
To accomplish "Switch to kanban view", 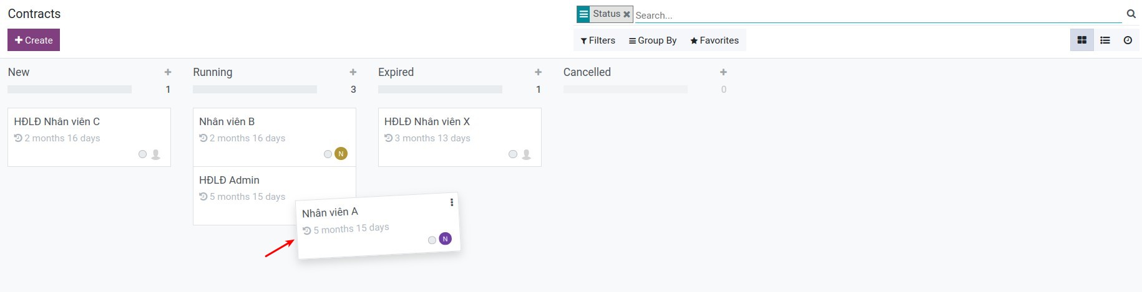I will click(1081, 40).
